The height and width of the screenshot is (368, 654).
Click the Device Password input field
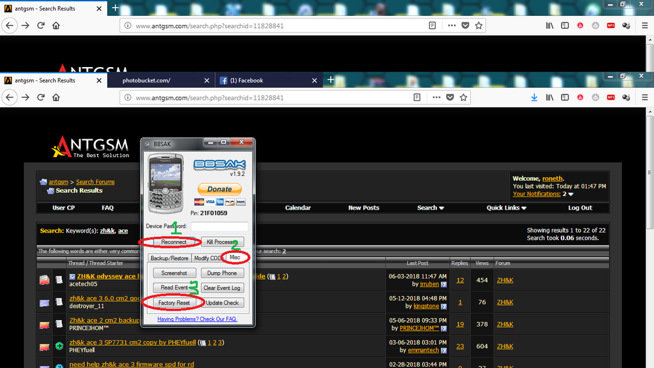[219, 226]
